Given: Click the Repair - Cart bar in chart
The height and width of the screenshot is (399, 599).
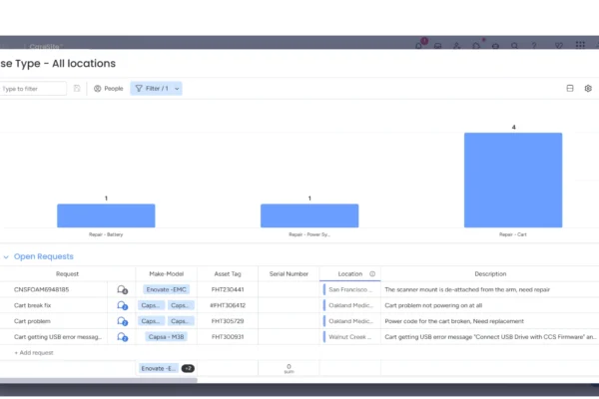Looking at the screenshot, I should pos(513,180).
